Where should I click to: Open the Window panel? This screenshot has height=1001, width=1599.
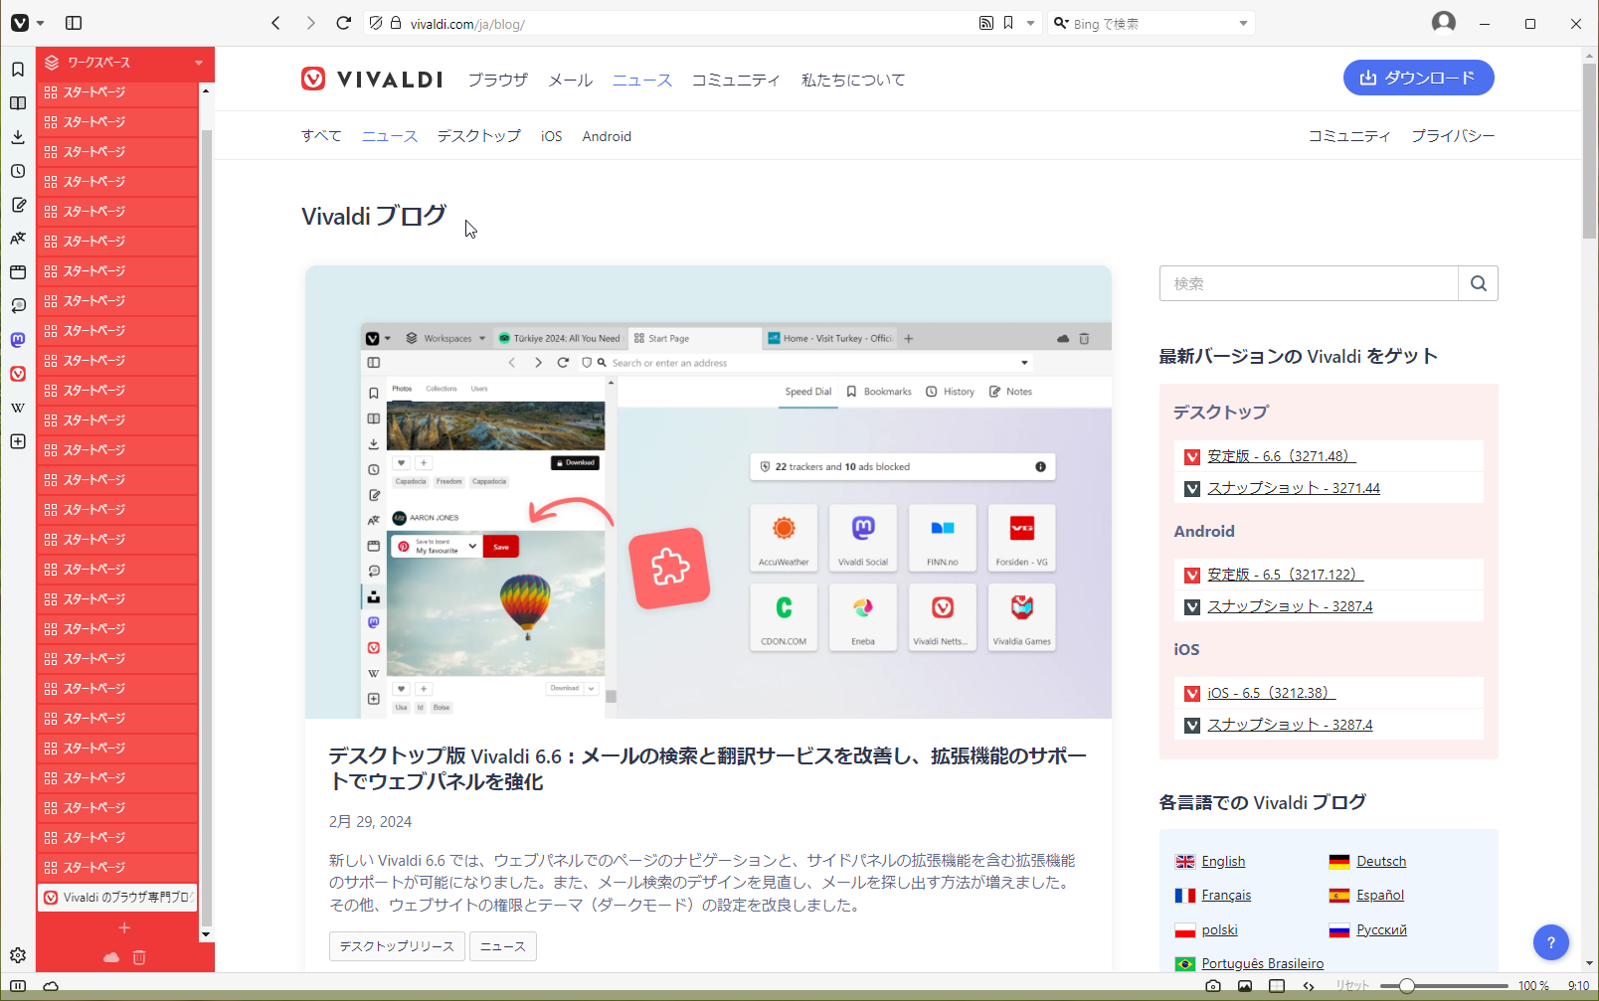tap(18, 271)
